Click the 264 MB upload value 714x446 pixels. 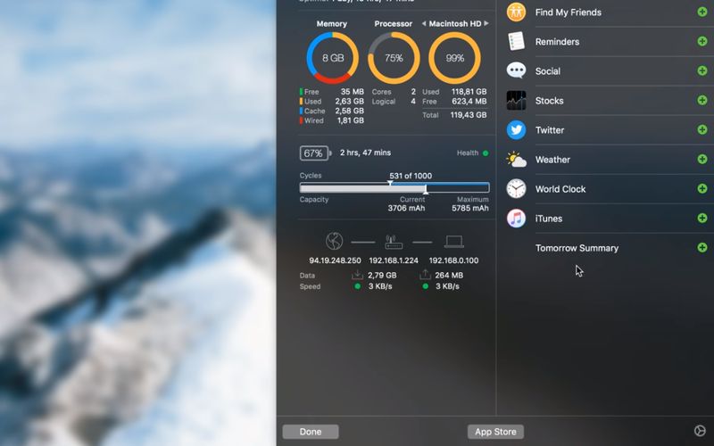(449, 275)
